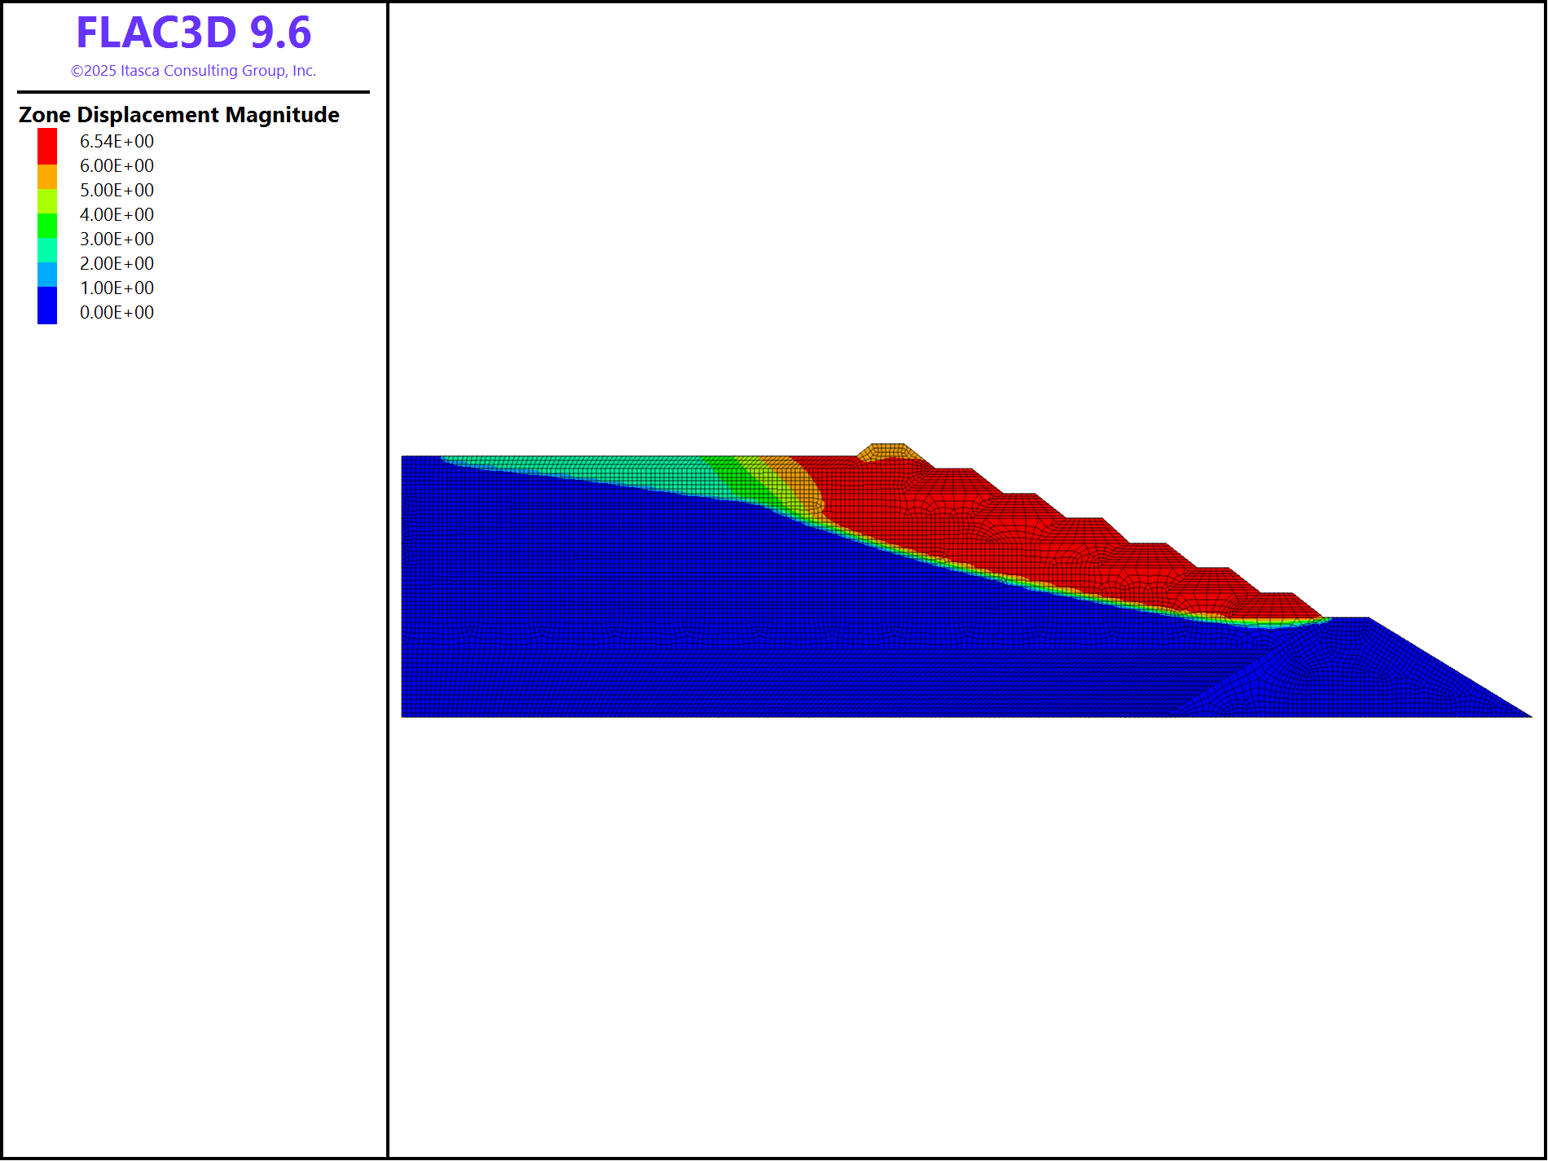This screenshot has width=1548, height=1161.
Task: Click the yellow-green 5.00E+00 legend swatch
Action: click(x=47, y=201)
